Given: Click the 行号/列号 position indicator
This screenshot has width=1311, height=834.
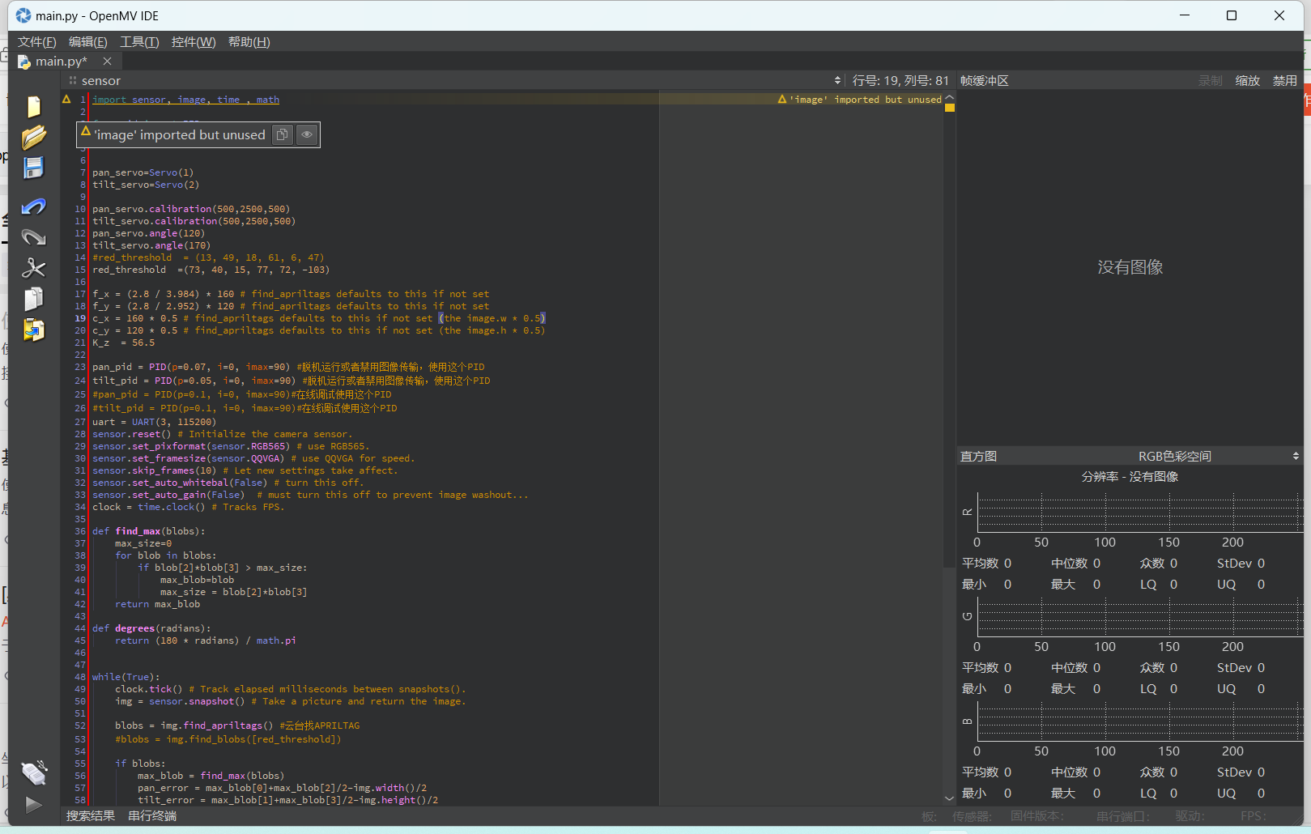Looking at the screenshot, I should pyautogui.click(x=900, y=80).
